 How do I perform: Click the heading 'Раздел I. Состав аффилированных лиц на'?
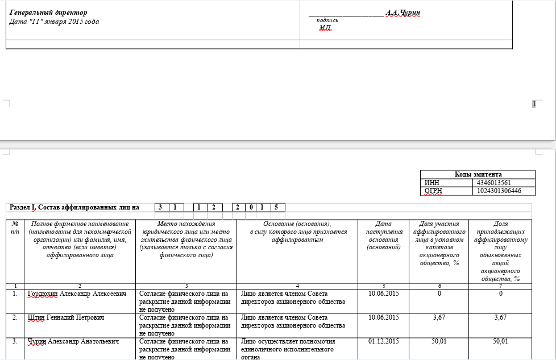coord(74,207)
